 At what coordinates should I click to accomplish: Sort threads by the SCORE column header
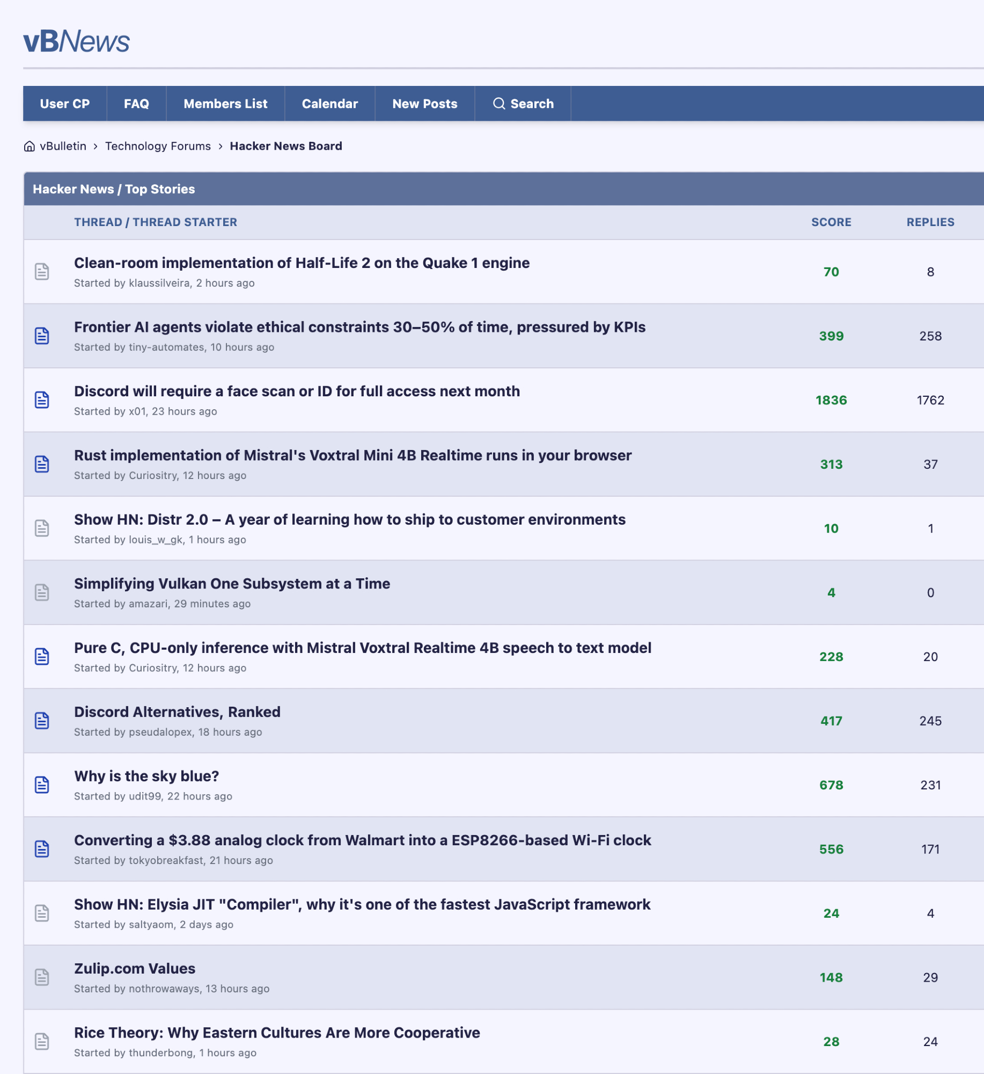point(831,222)
